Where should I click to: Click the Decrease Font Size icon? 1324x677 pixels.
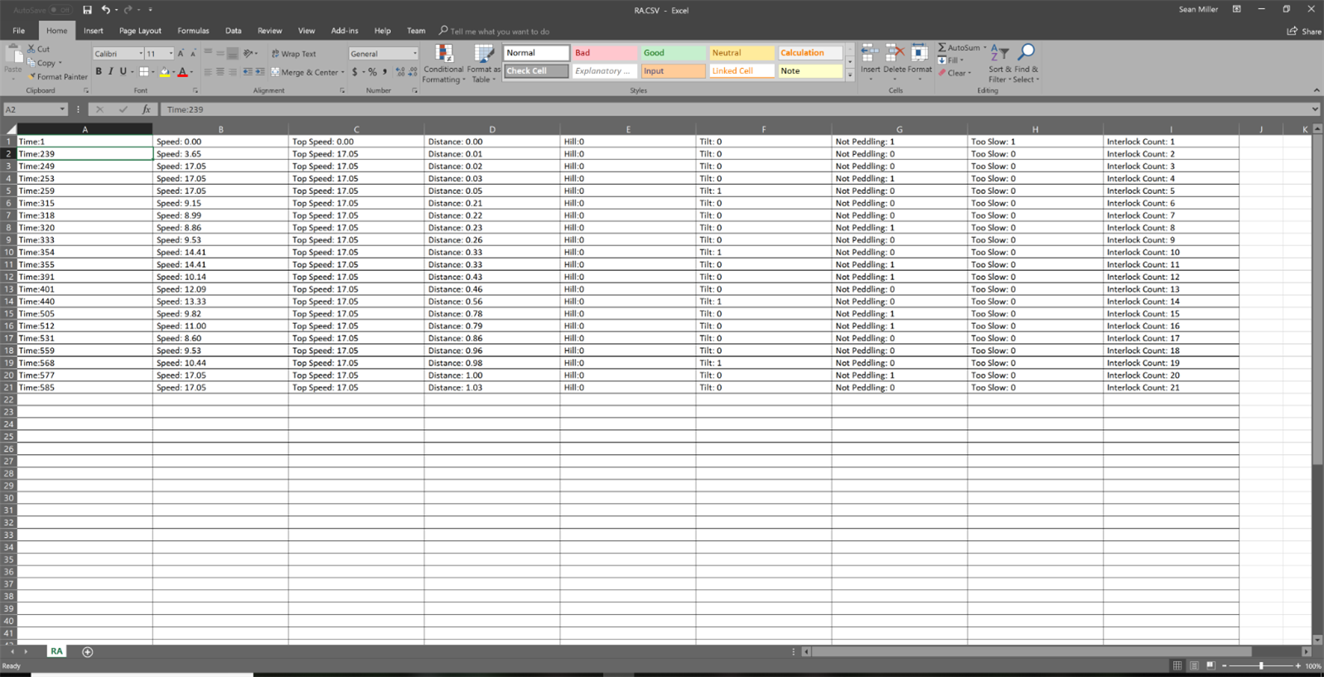(x=193, y=54)
